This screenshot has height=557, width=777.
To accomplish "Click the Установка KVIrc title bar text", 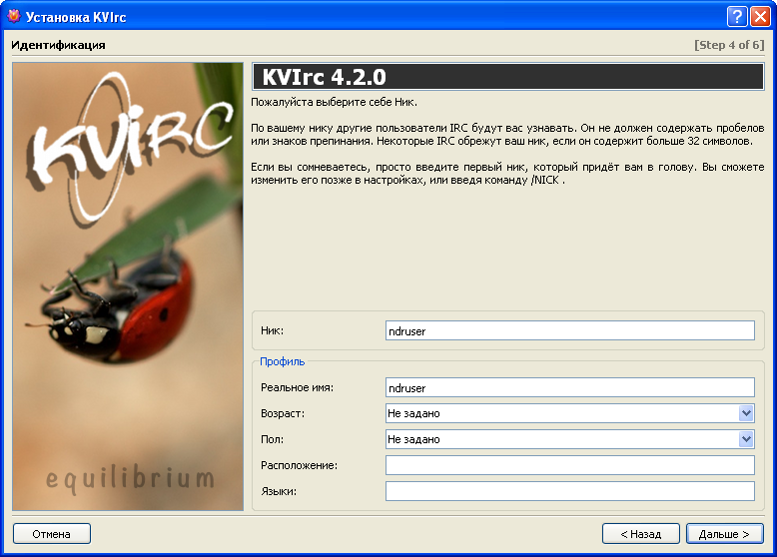I will pyautogui.click(x=76, y=17).
